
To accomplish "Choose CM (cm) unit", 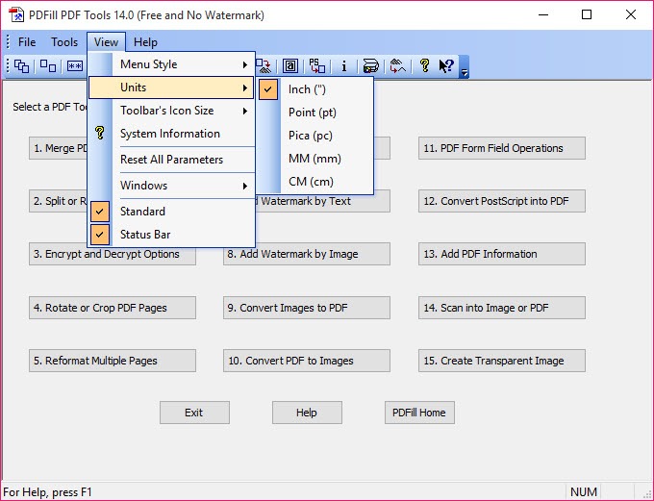I will pos(315,182).
